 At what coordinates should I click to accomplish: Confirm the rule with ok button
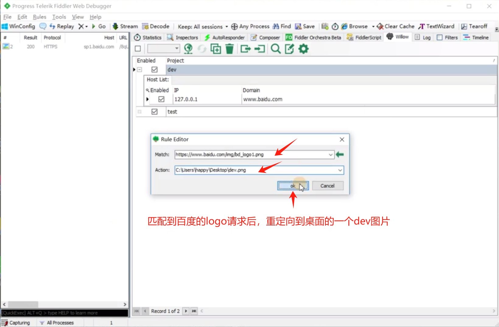(293, 186)
